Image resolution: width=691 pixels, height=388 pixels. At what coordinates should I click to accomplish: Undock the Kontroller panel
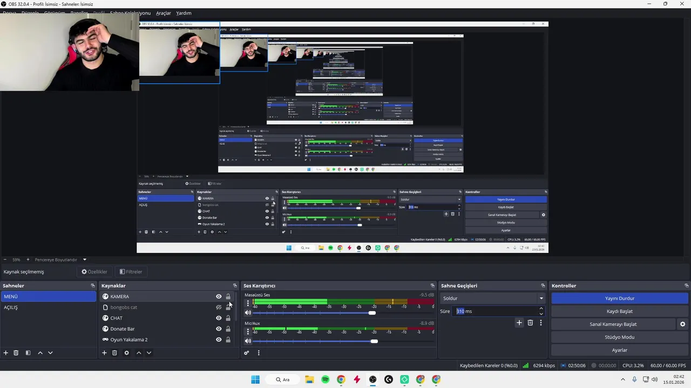(x=686, y=286)
